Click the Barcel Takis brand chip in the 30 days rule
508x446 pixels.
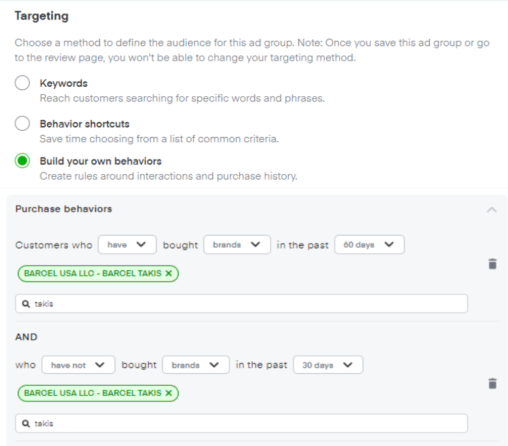click(x=92, y=393)
